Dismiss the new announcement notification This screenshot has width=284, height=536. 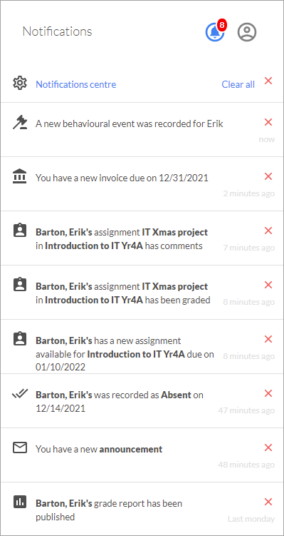(268, 447)
